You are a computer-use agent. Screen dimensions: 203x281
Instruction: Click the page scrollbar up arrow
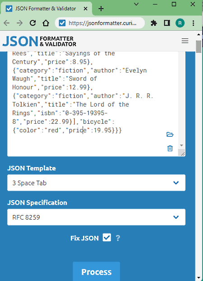(x=198, y=34)
